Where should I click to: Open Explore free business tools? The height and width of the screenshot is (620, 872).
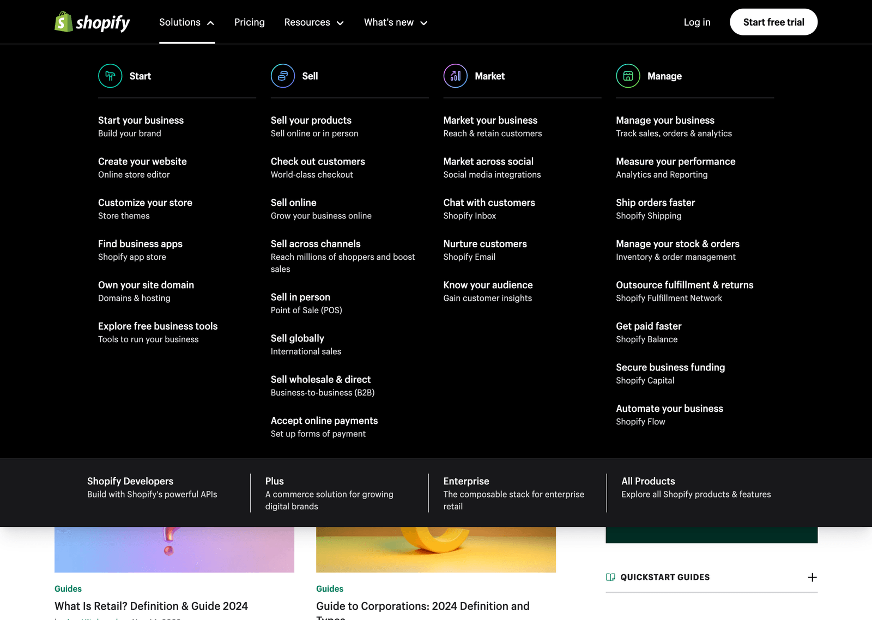click(x=158, y=332)
